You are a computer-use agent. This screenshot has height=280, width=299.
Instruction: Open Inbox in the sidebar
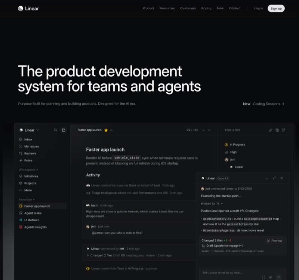(26, 139)
